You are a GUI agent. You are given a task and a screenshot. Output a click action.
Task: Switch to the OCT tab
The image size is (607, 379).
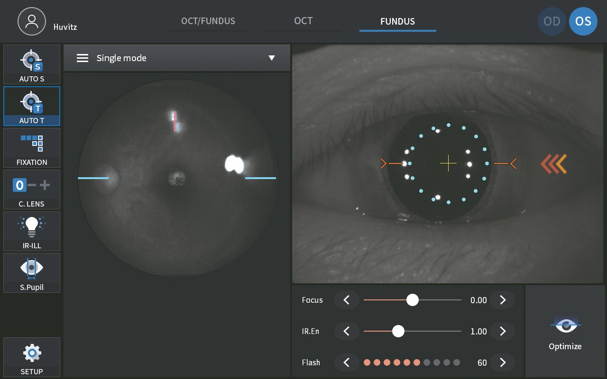[303, 21]
